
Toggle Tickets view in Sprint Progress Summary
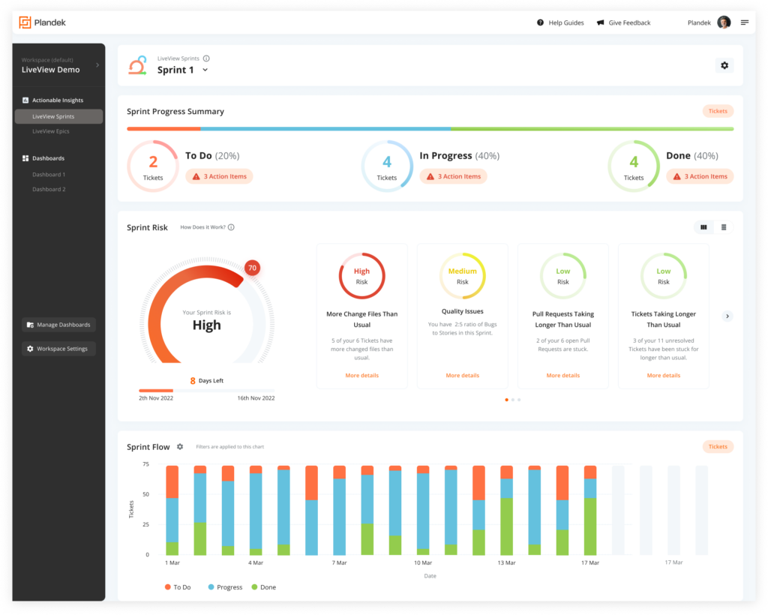coord(717,110)
